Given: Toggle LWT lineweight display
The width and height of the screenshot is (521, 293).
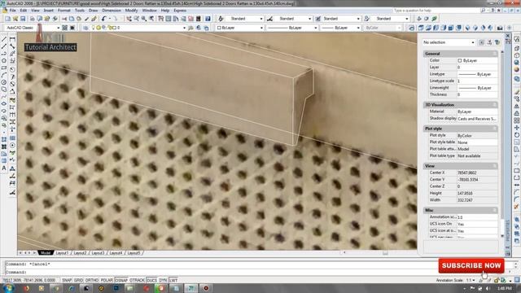Looking at the screenshot, I should [x=173, y=280].
